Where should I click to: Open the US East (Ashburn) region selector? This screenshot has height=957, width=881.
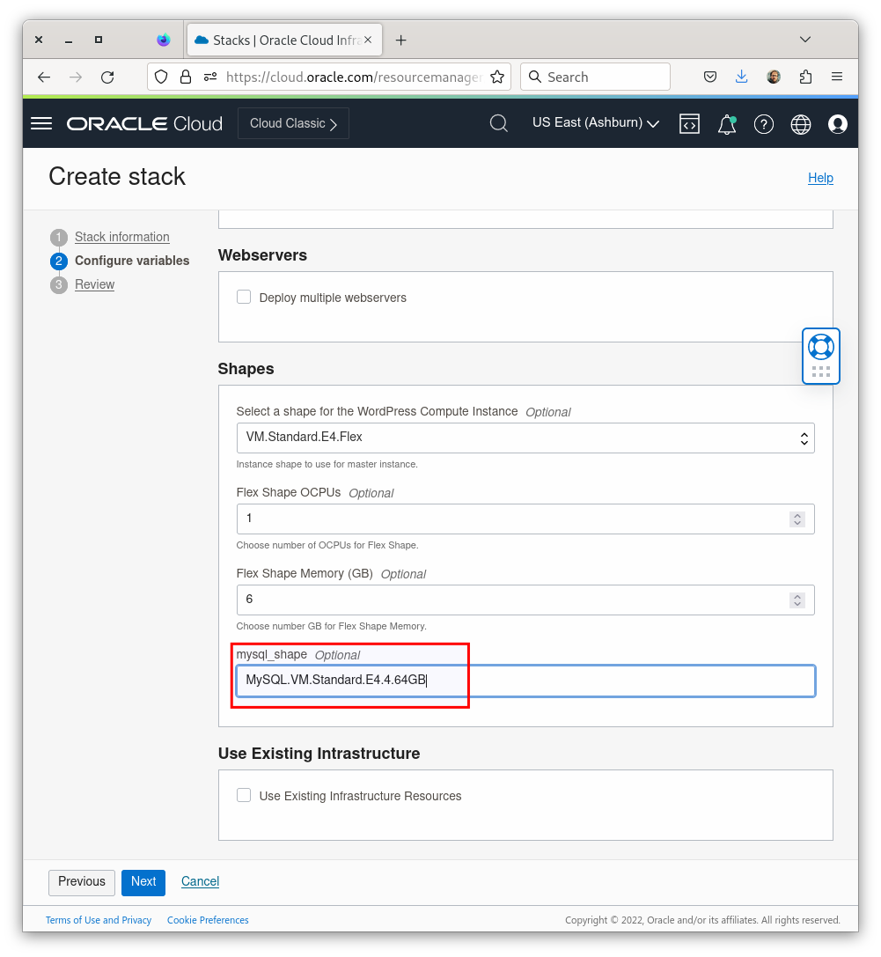(596, 123)
